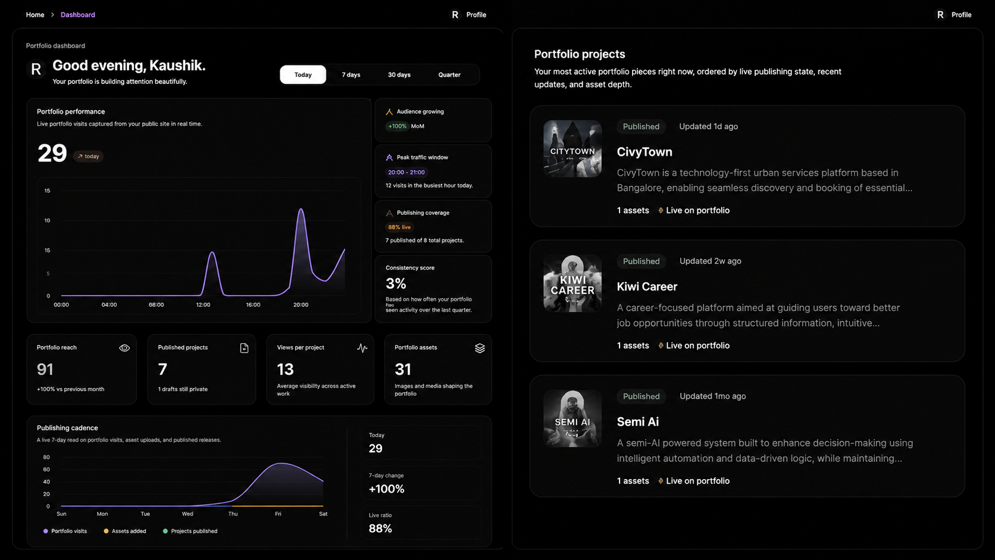
Task: Select the Today time range tab
Action: [303, 74]
